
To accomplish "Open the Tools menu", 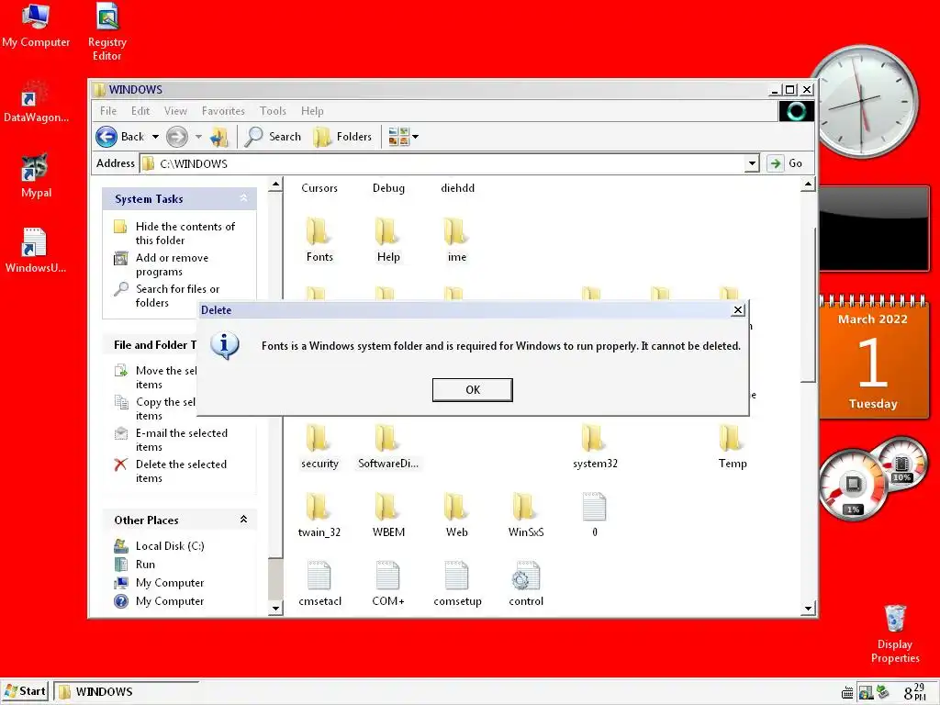I will click(x=273, y=111).
